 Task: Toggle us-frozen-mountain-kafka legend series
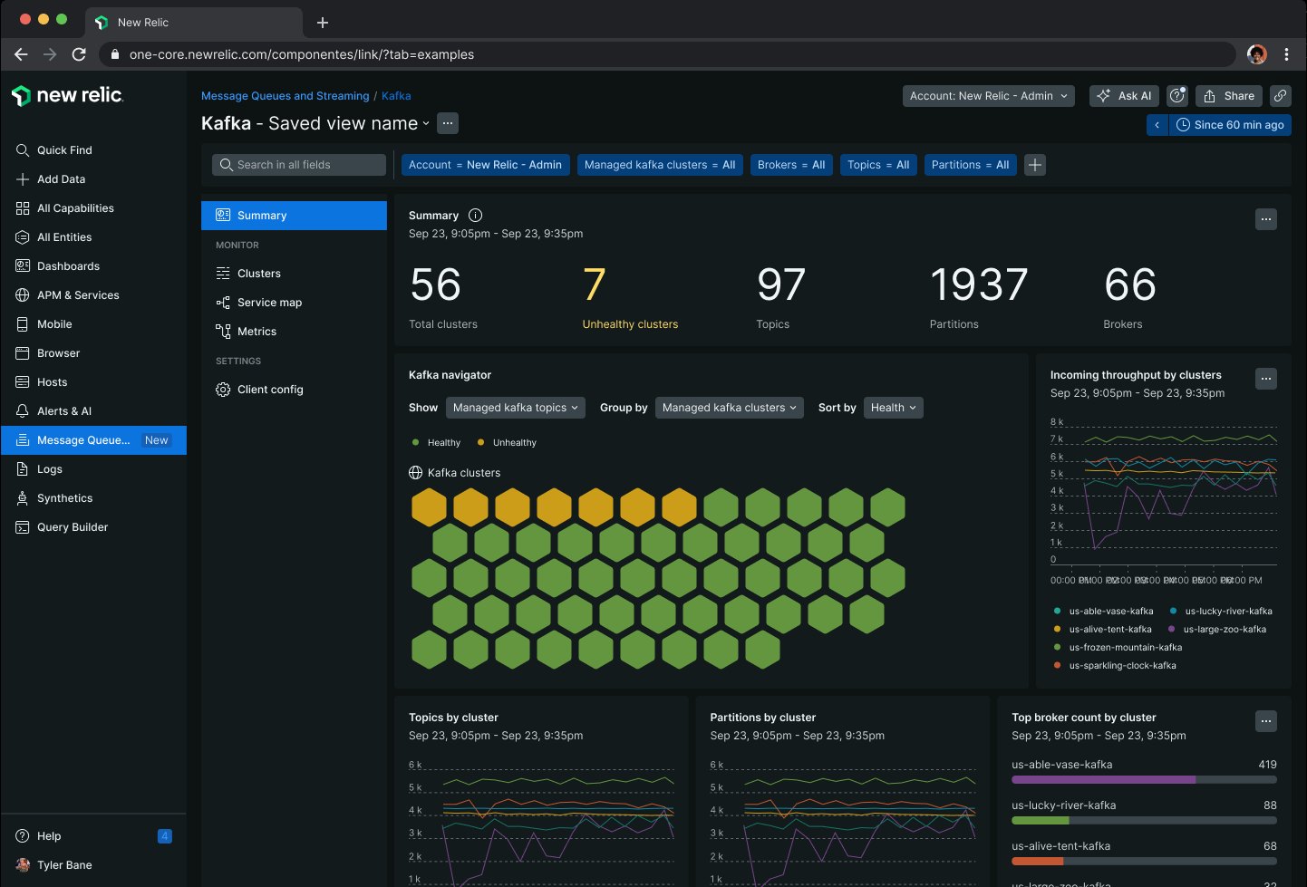(x=1118, y=648)
